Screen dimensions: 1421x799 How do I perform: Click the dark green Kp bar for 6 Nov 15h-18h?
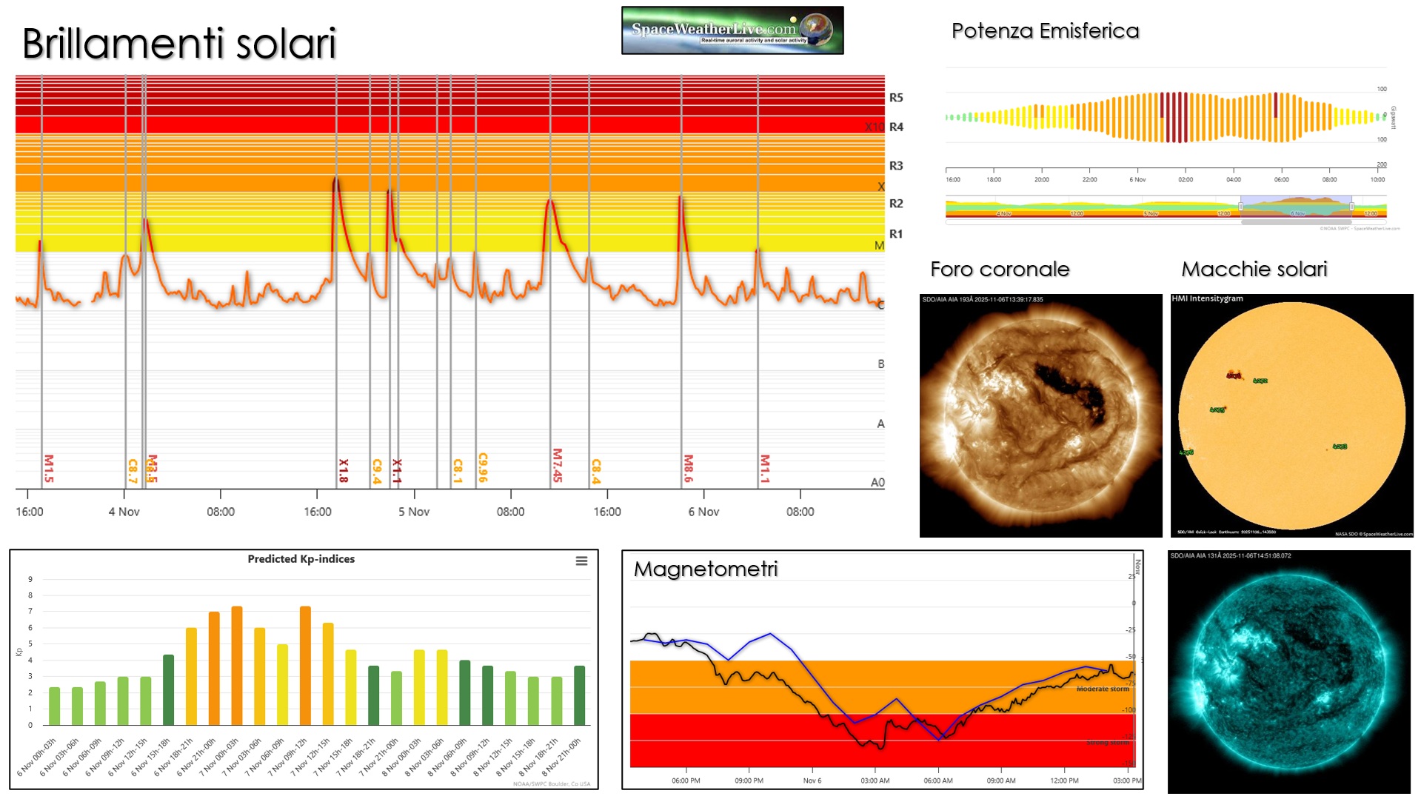tap(168, 689)
